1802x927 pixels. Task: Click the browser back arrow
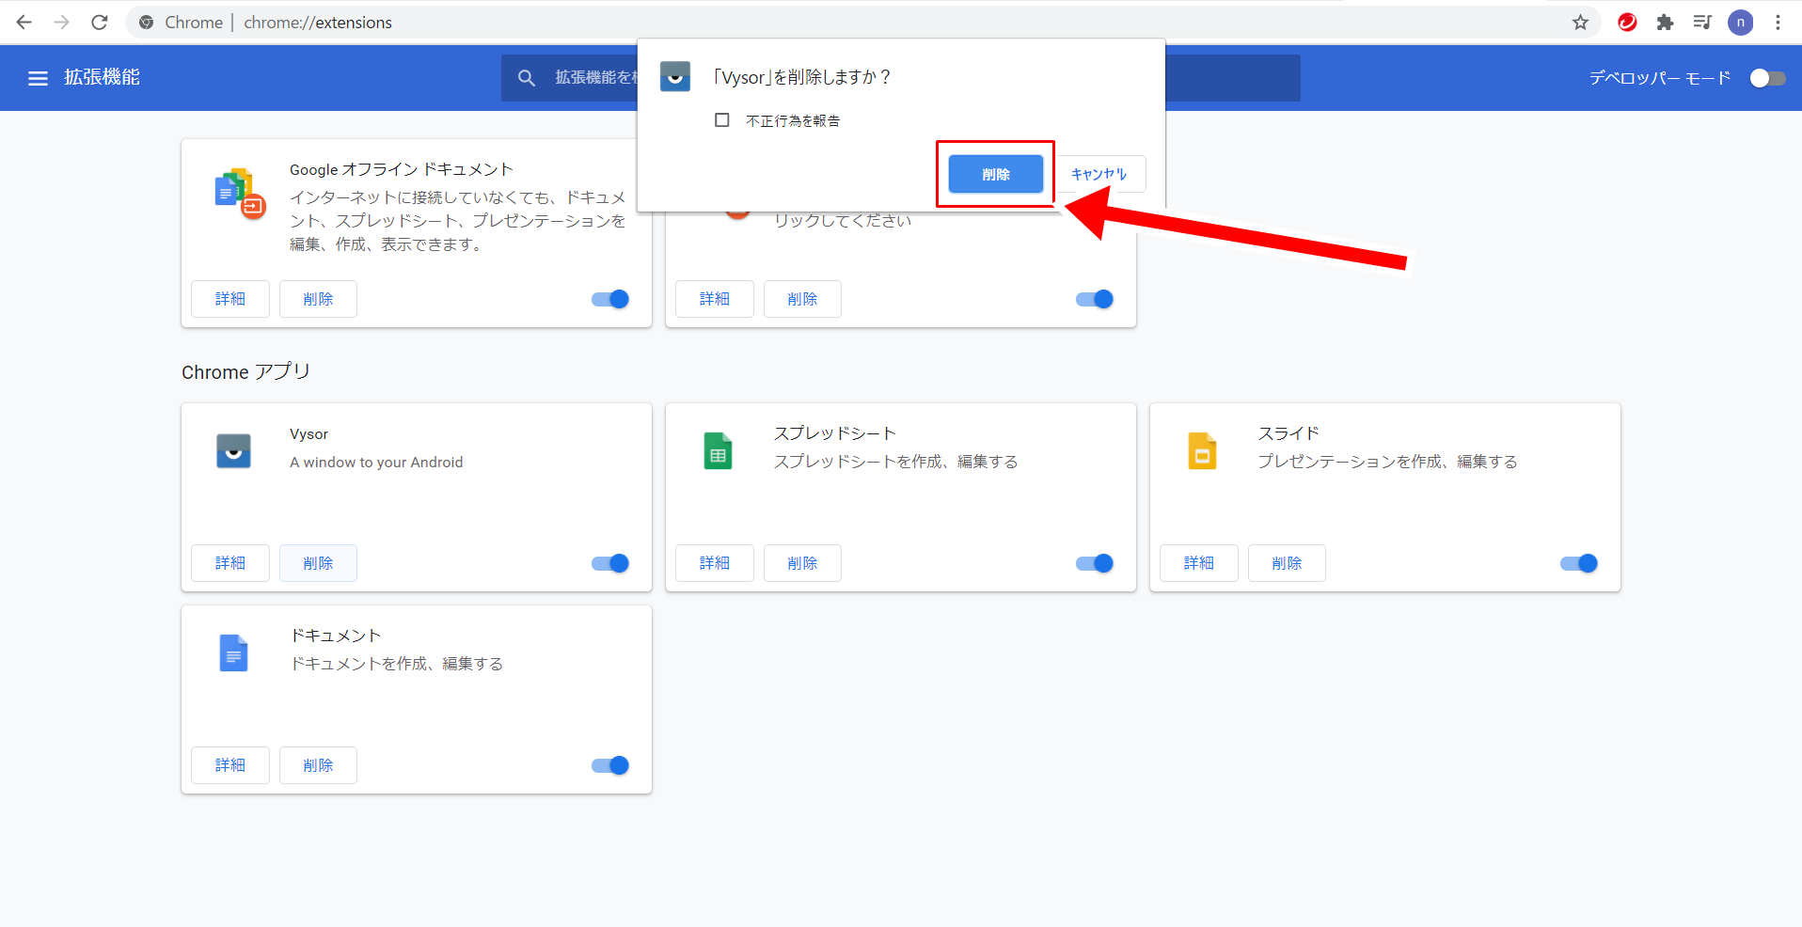tap(24, 23)
